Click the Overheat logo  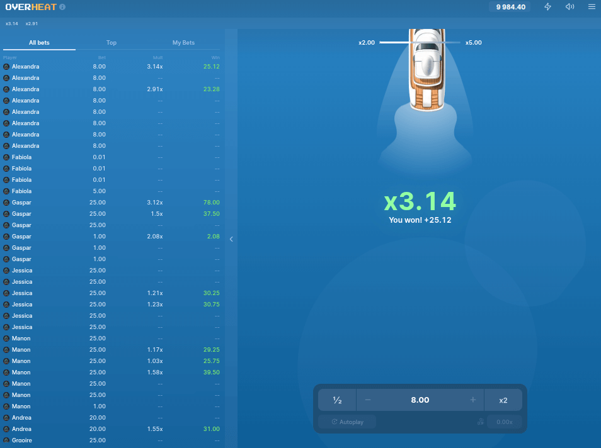click(x=31, y=7)
